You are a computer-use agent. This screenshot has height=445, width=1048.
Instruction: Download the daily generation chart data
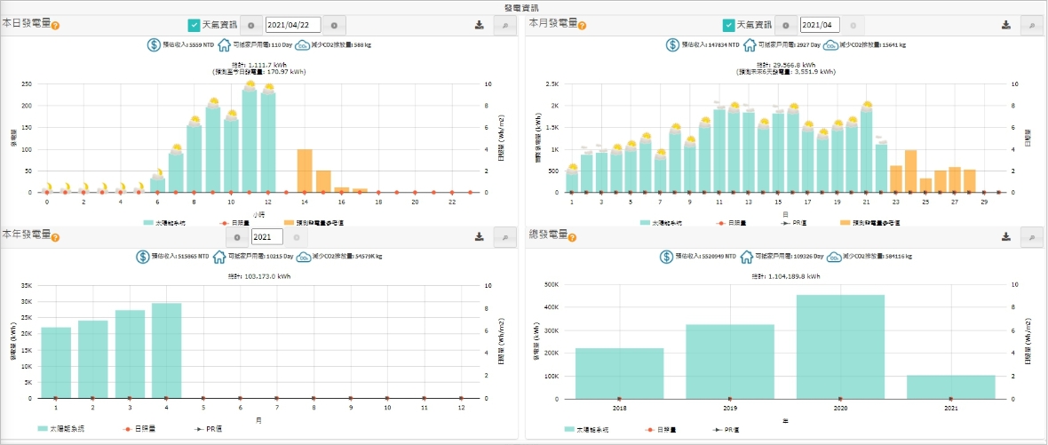point(479,26)
